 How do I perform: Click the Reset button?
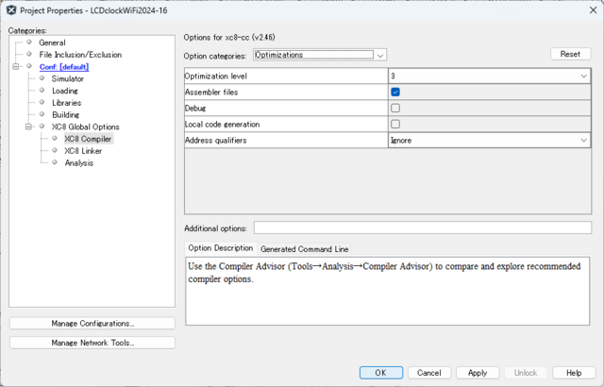(570, 55)
